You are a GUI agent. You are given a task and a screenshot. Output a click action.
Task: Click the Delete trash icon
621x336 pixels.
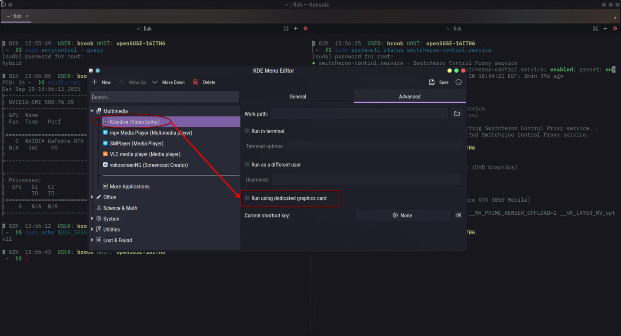coord(196,82)
